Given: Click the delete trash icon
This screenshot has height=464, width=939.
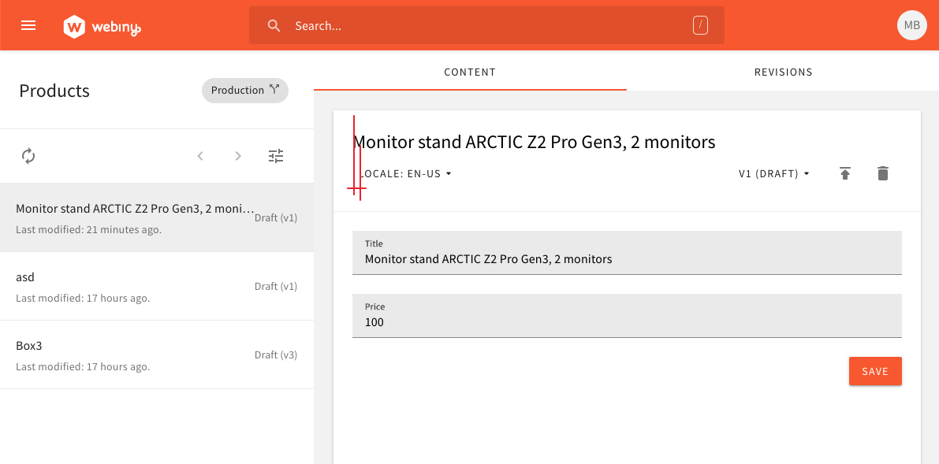Looking at the screenshot, I should pos(883,173).
